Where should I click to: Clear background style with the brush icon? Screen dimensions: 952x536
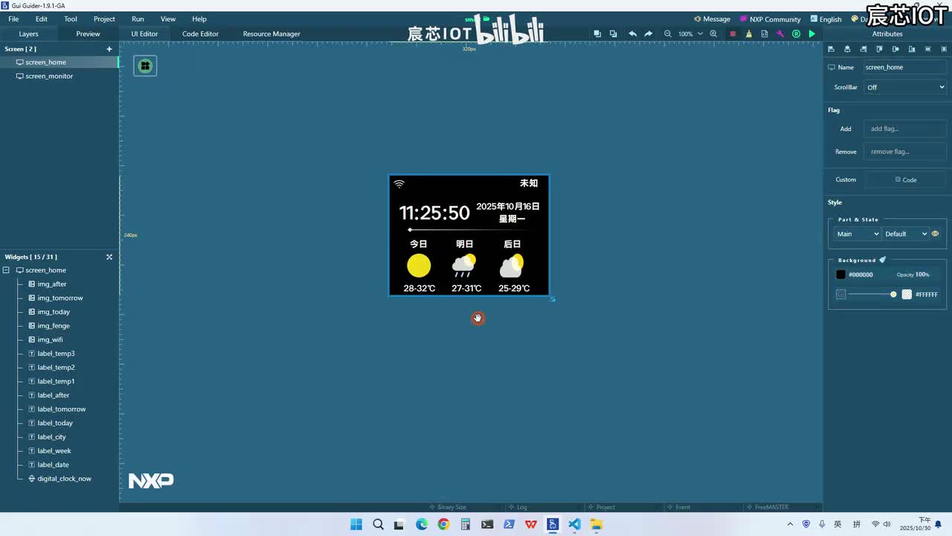882,260
